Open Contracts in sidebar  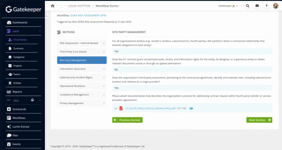point(18,49)
